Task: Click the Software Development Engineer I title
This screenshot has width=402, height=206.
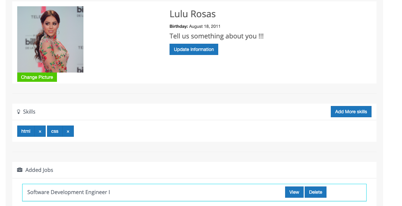Action: (69, 192)
